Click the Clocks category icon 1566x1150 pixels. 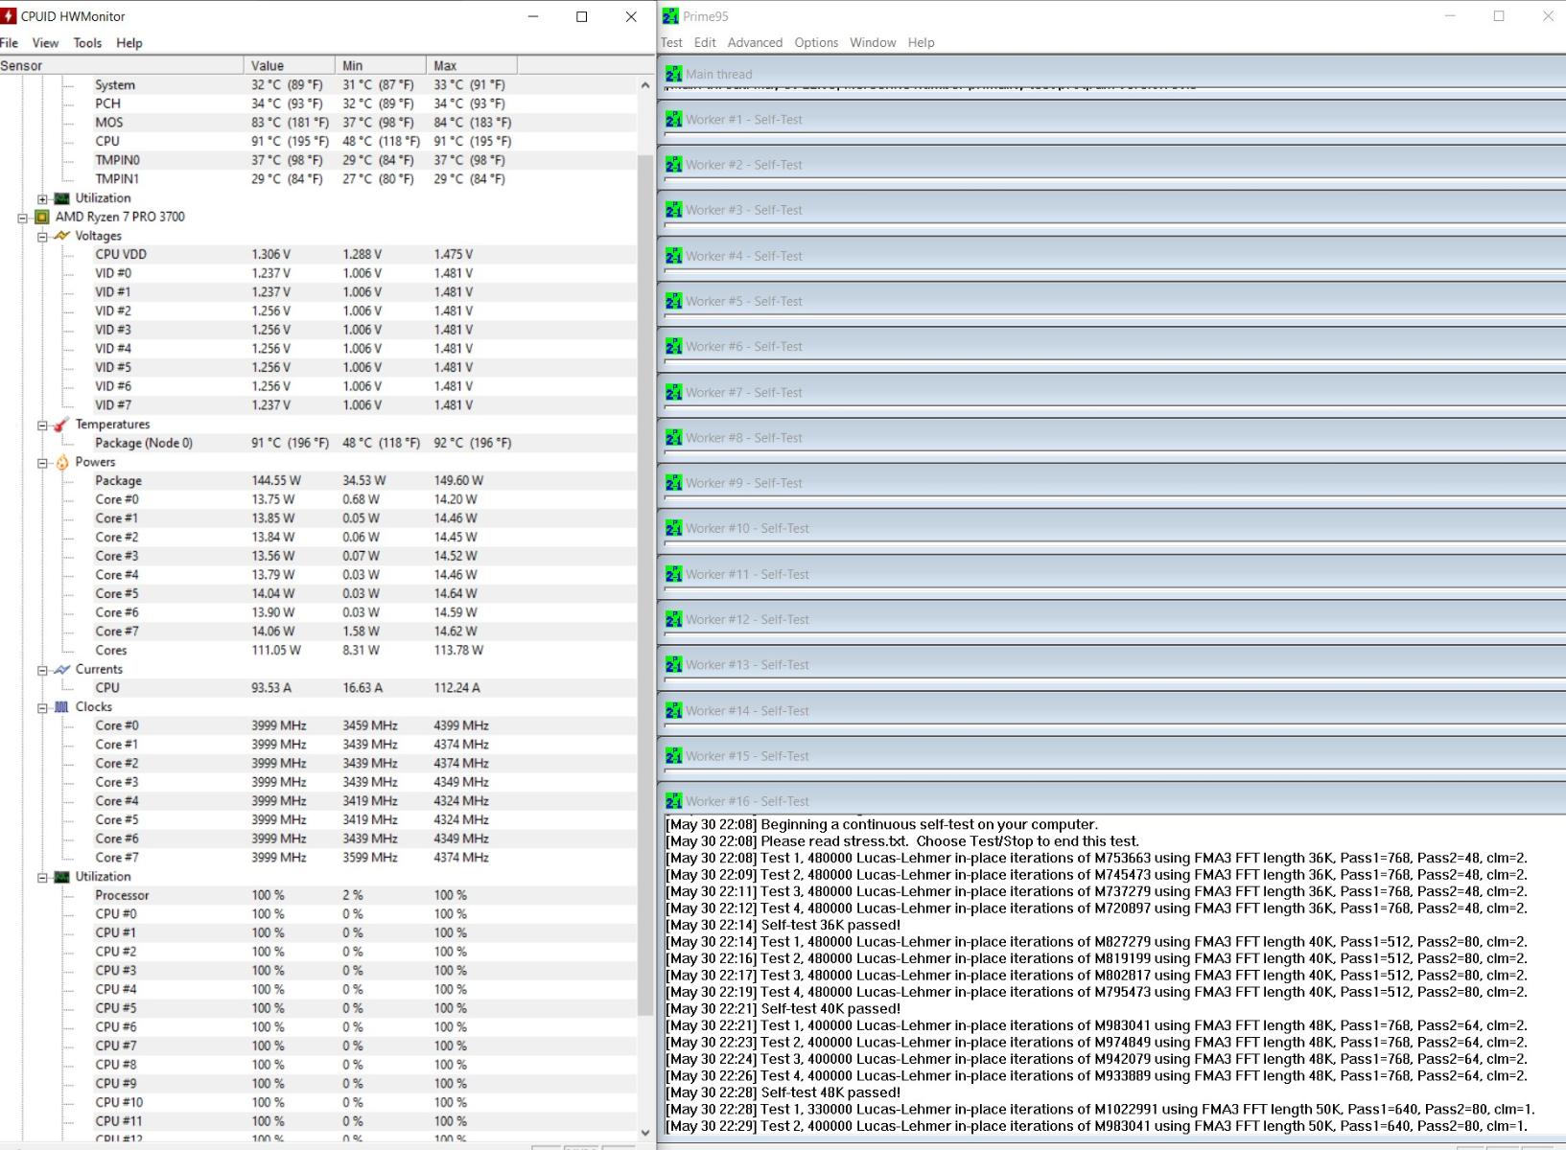(x=62, y=707)
